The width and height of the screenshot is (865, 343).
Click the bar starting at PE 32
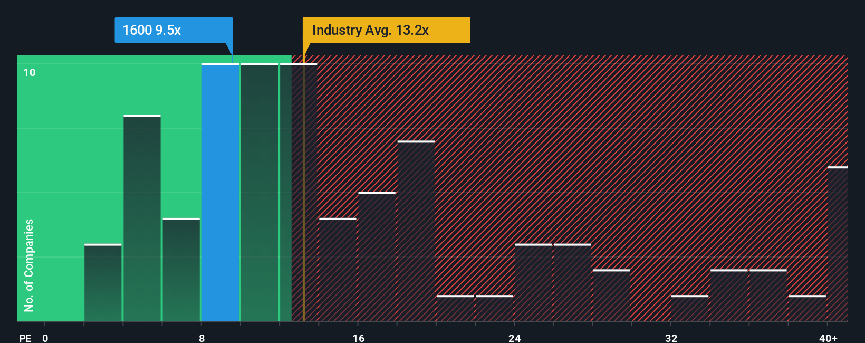tap(690, 308)
